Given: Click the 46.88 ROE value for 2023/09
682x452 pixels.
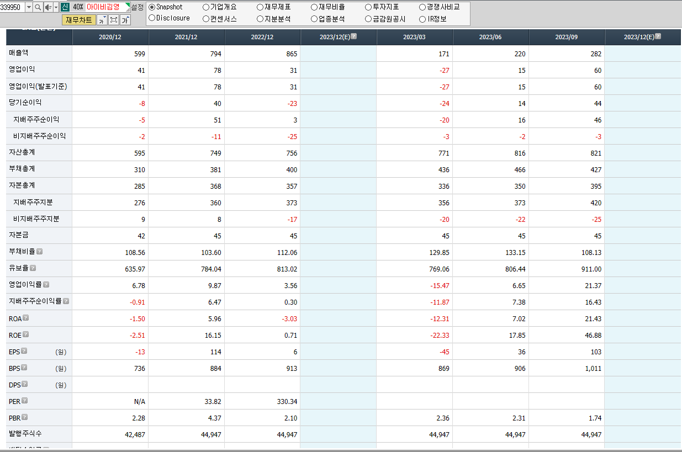Looking at the screenshot, I should (x=593, y=335).
